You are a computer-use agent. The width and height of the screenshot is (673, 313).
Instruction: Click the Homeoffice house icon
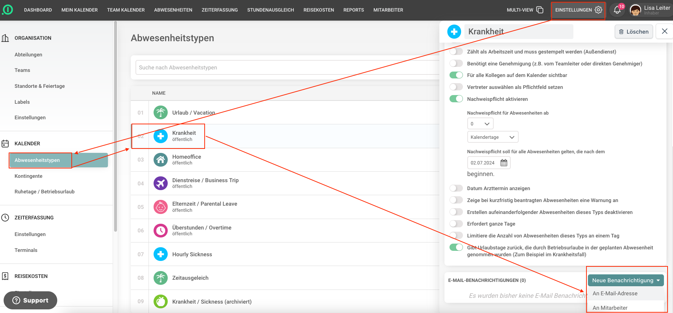(160, 160)
